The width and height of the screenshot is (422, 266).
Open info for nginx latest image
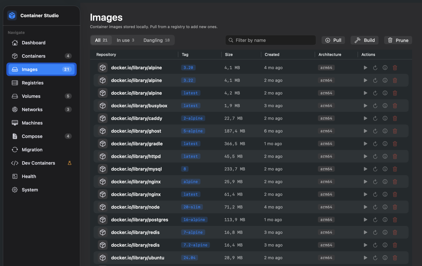(385, 194)
